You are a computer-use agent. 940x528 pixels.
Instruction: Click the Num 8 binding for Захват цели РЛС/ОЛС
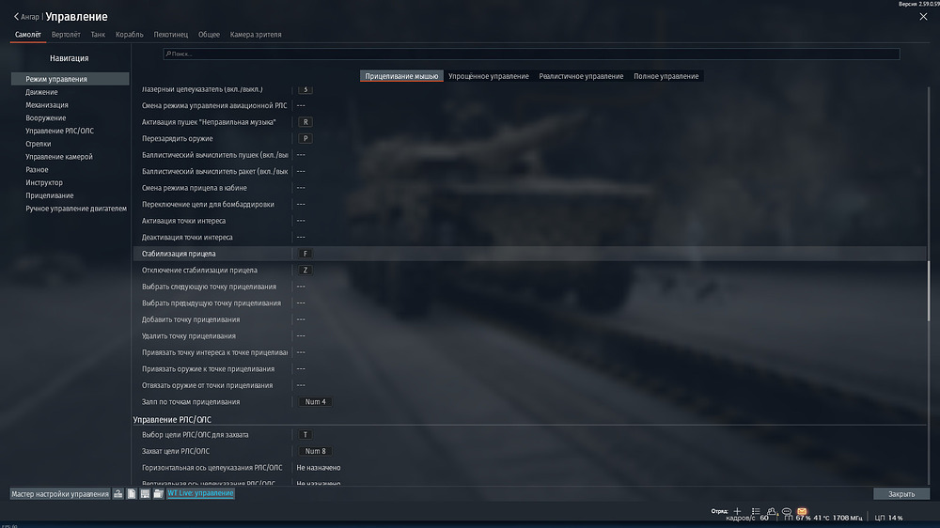(315, 451)
